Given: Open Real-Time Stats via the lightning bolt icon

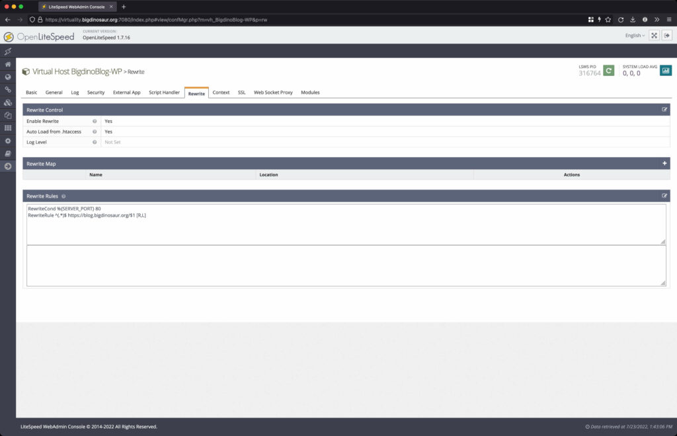Looking at the screenshot, I should 8,52.
